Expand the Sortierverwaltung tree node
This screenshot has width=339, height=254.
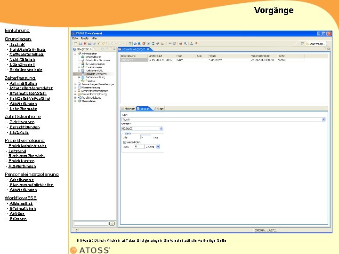click(x=79, y=77)
